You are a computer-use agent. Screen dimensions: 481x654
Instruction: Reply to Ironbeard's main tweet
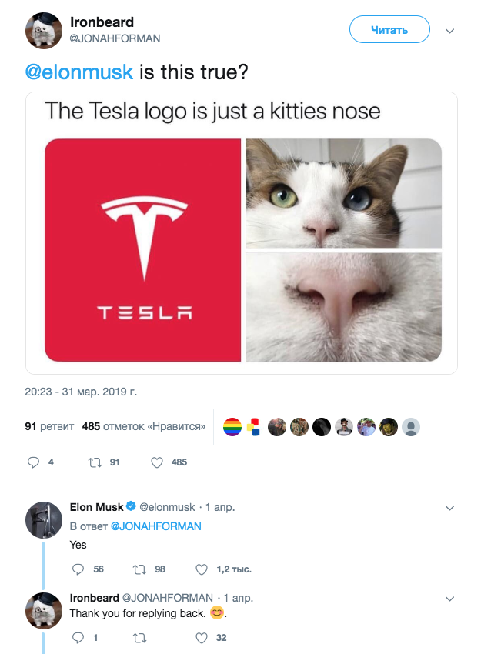33,462
